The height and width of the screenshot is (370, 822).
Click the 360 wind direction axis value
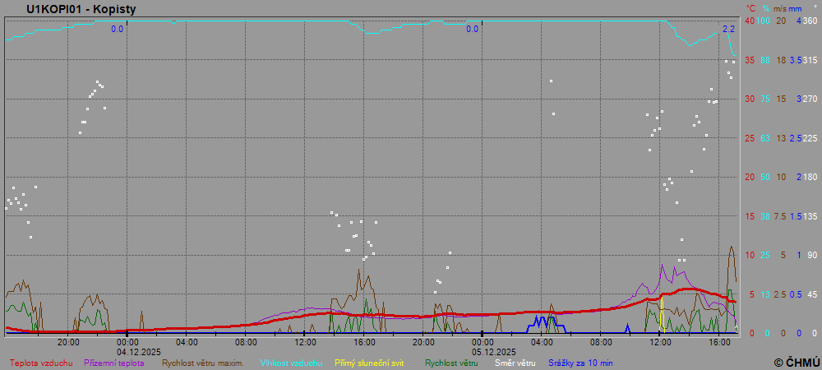coord(810,21)
